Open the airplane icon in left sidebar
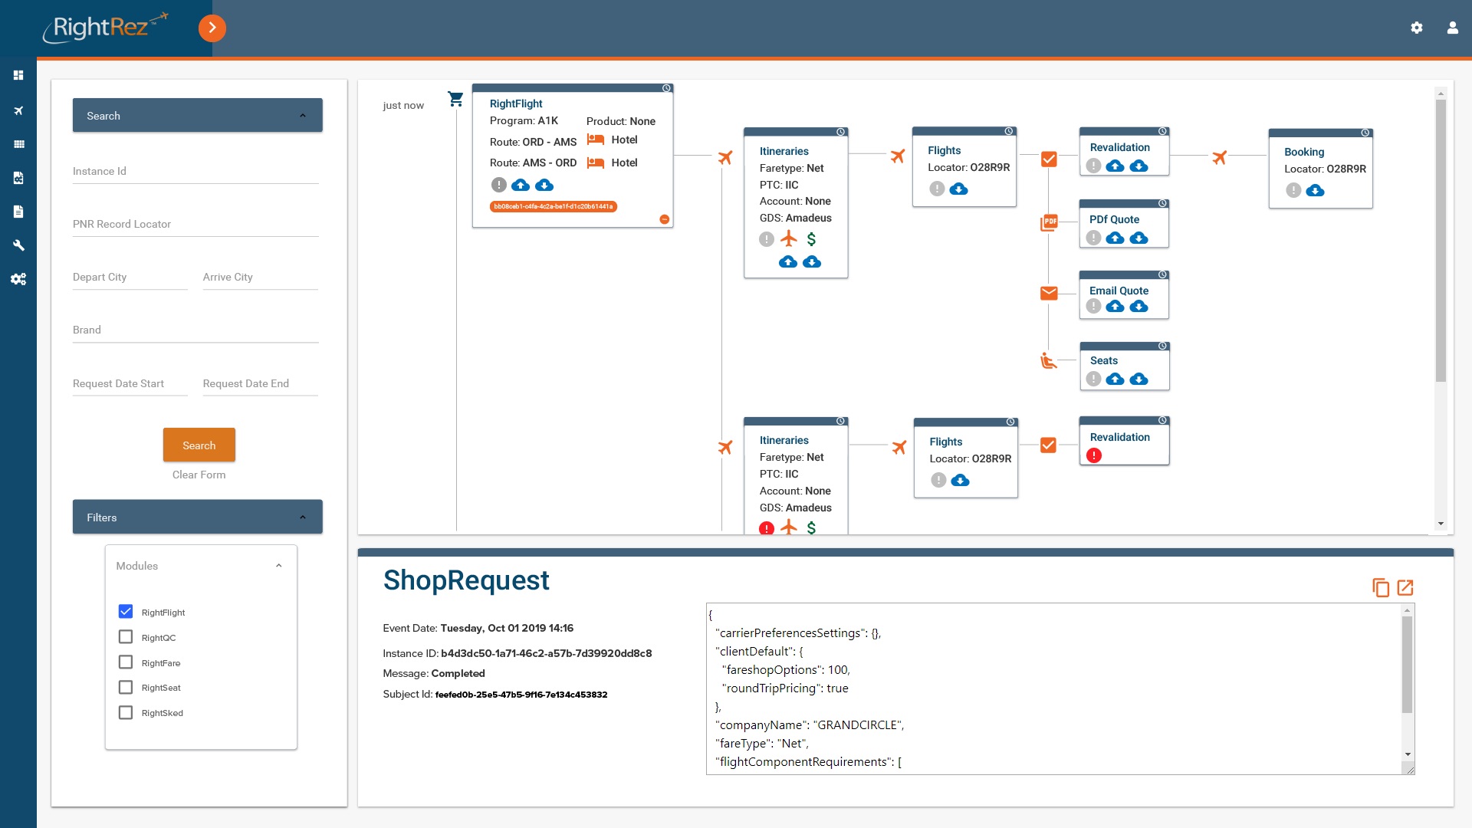The image size is (1472, 828). point(18,110)
